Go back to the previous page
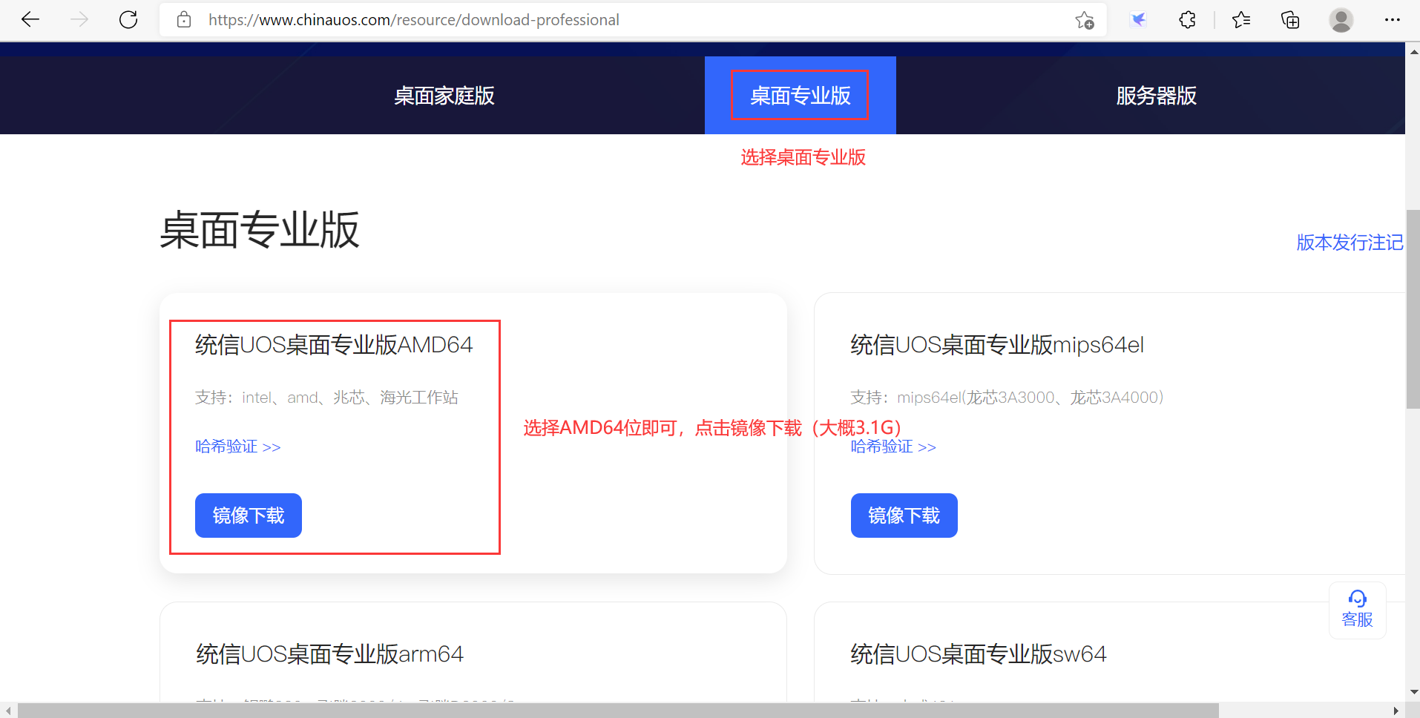The image size is (1420, 718). point(30,20)
